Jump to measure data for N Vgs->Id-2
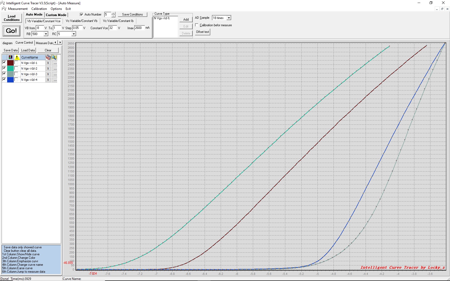 [x=54, y=69]
